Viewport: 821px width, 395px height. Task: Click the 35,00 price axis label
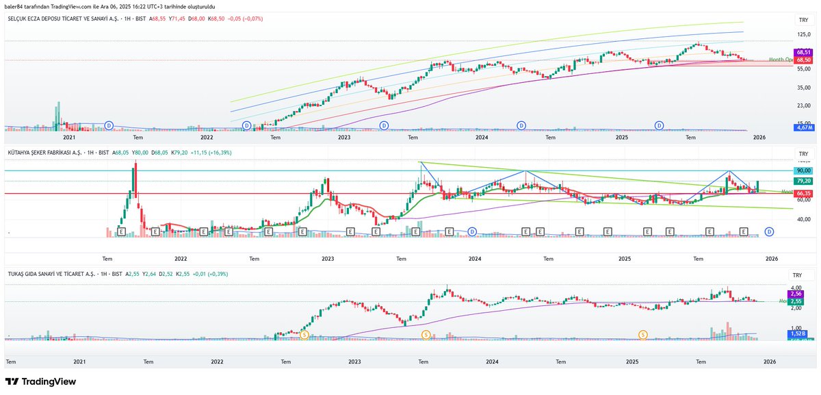coord(803,88)
